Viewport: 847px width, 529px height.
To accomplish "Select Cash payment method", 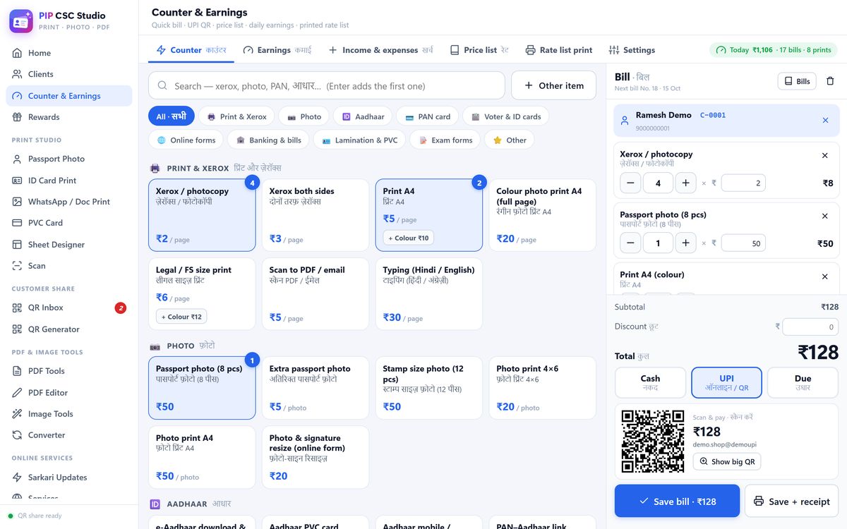I will pyautogui.click(x=650, y=383).
